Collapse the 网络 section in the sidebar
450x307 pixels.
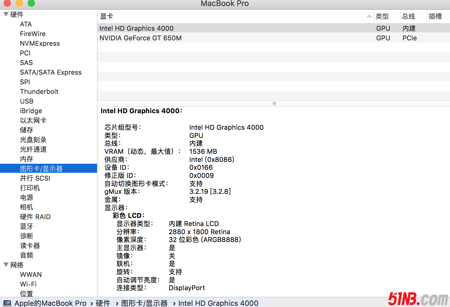[6, 265]
